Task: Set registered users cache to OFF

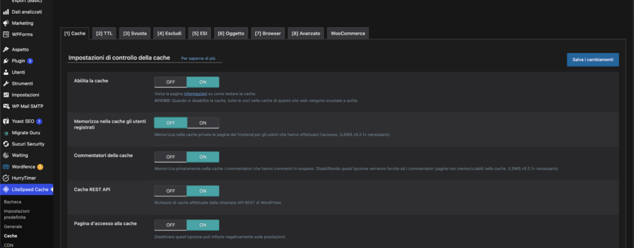Action: point(171,123)
